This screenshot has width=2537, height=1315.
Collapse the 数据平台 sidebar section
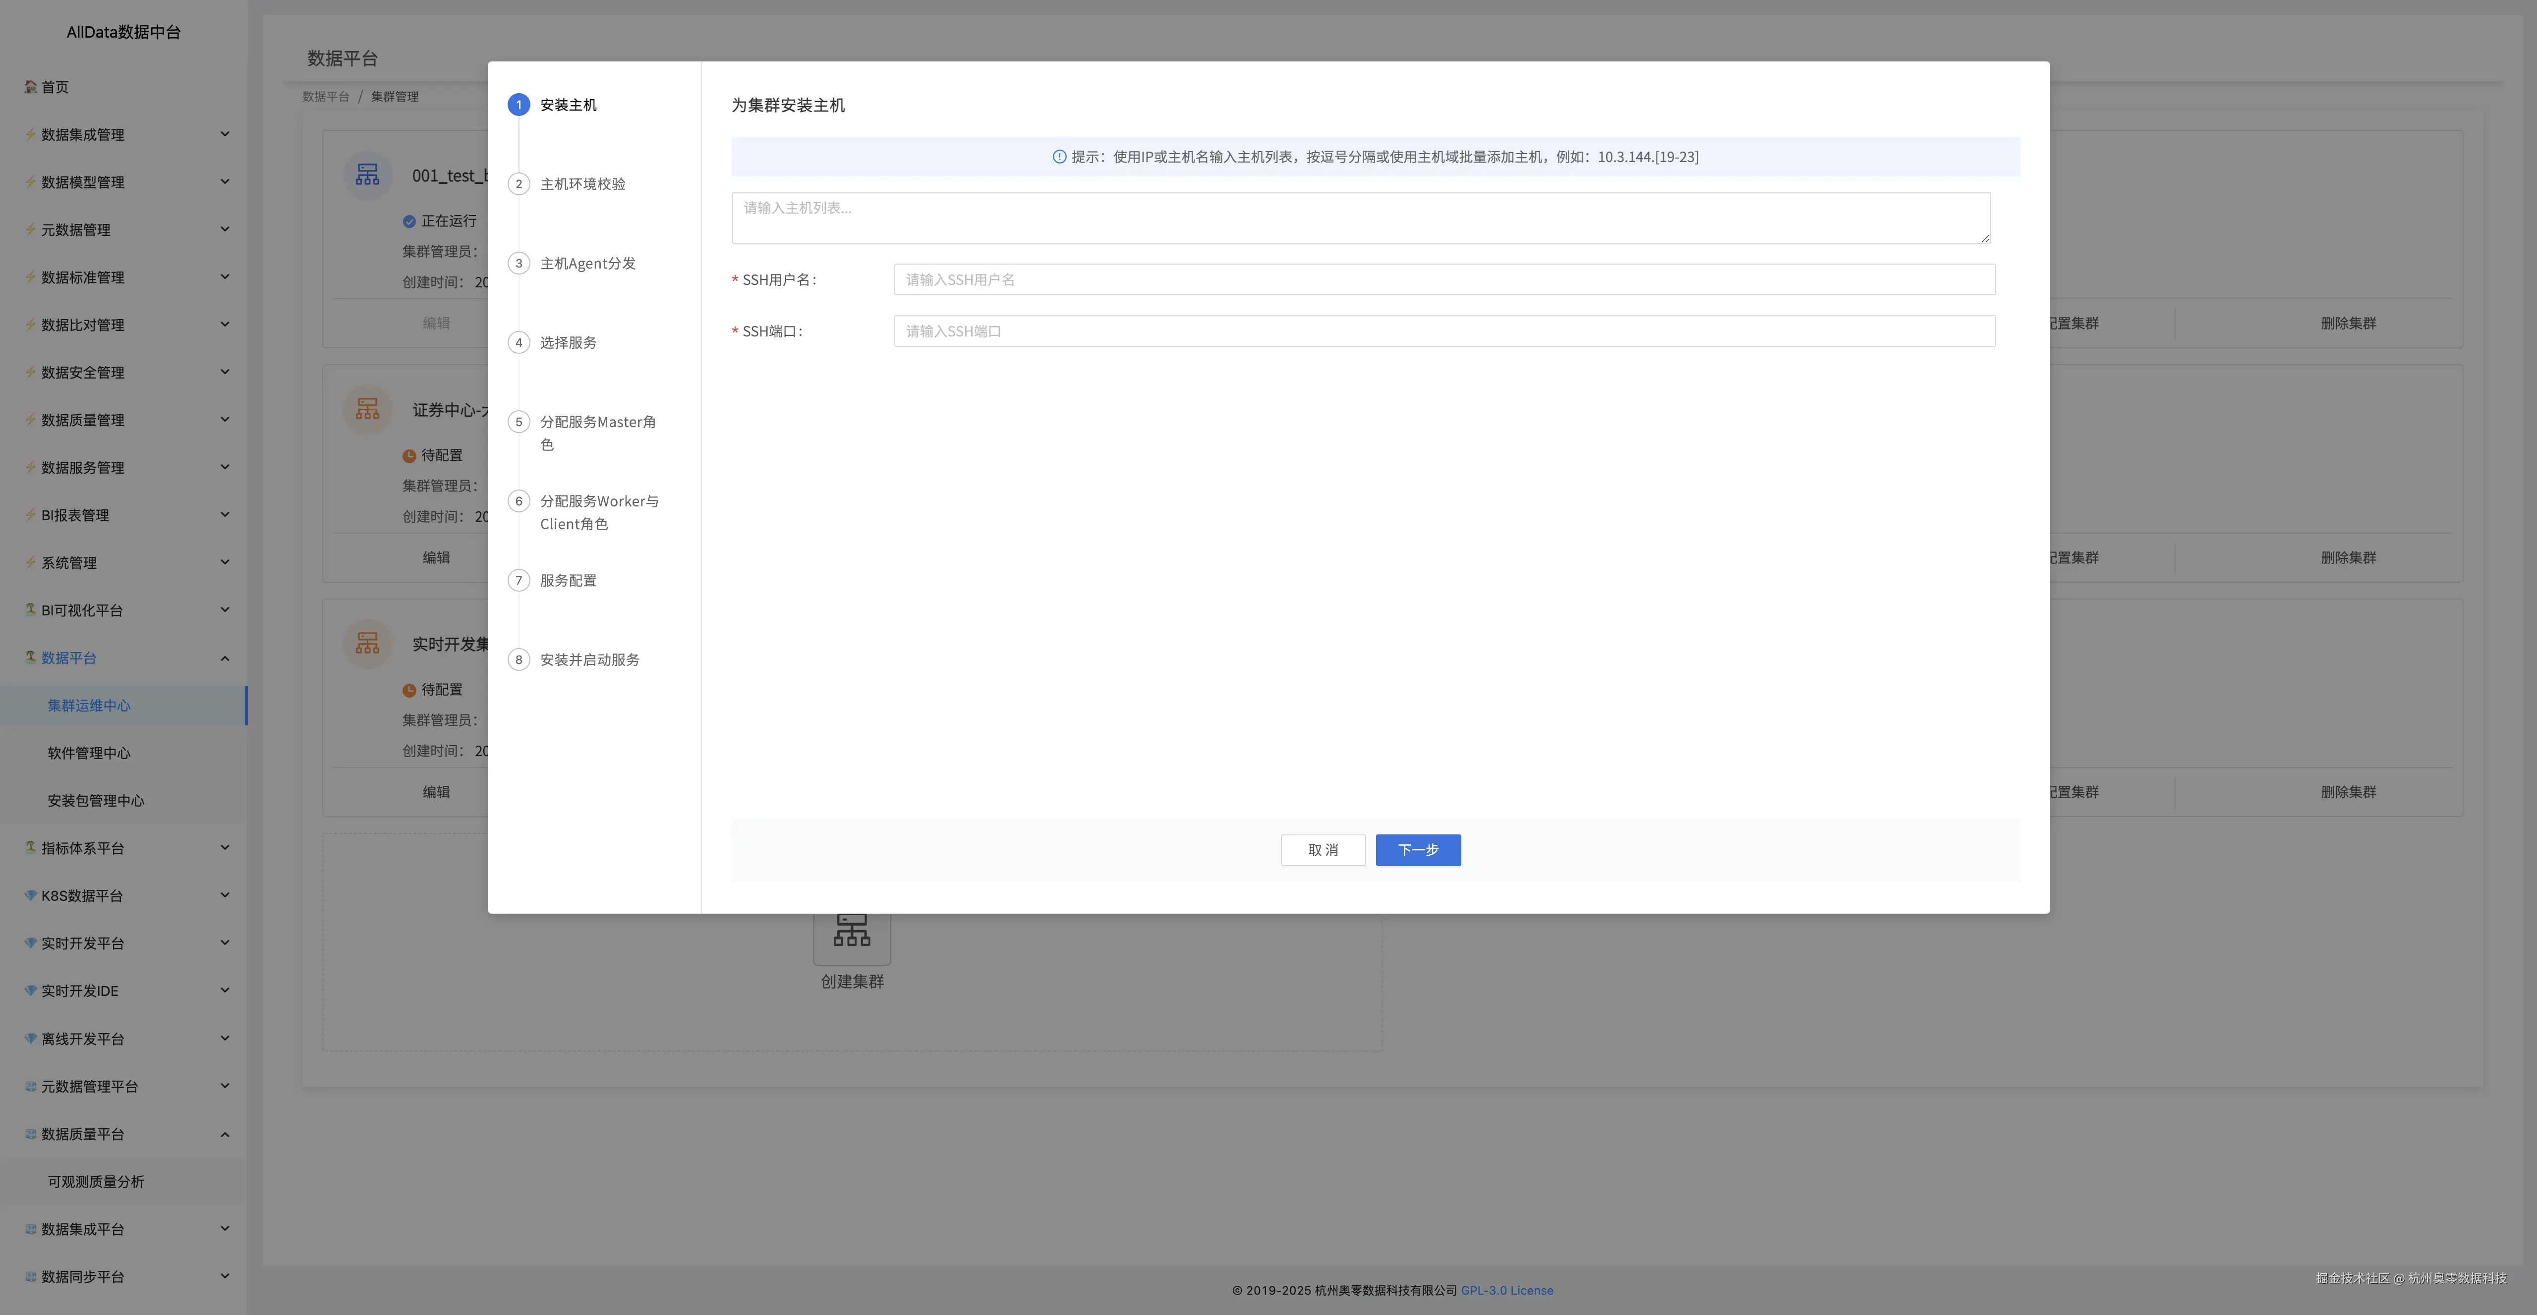coord(225,657)
